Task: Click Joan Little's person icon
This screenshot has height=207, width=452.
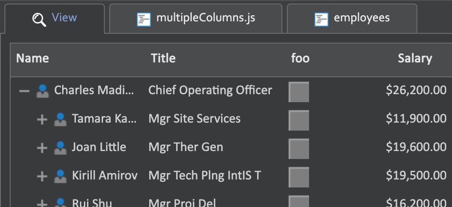Action: 60,147
